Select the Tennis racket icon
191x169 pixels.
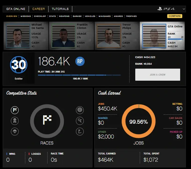click(80, 121)
